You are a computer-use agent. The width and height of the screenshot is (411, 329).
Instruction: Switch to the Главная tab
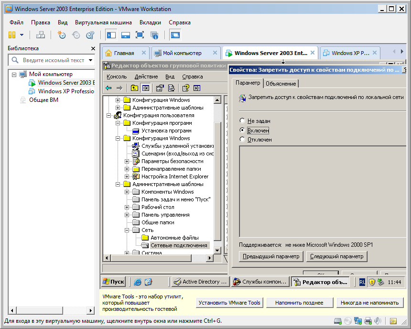pos(124,53)
